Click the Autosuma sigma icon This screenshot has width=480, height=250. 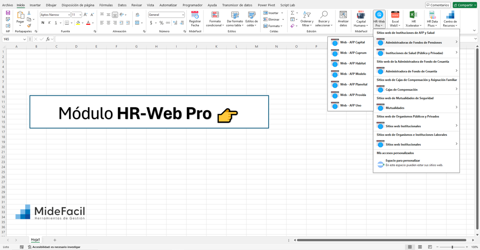[x=292, y=13]
